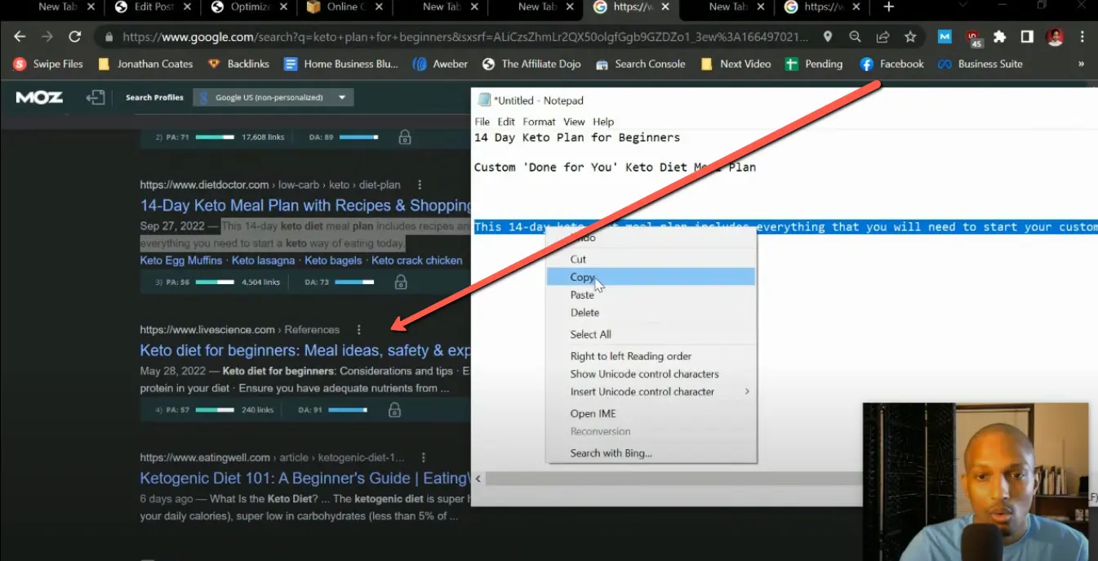1098x561 pixels.
Task: Click inside the browser address bar
Action: click(408, 37)
